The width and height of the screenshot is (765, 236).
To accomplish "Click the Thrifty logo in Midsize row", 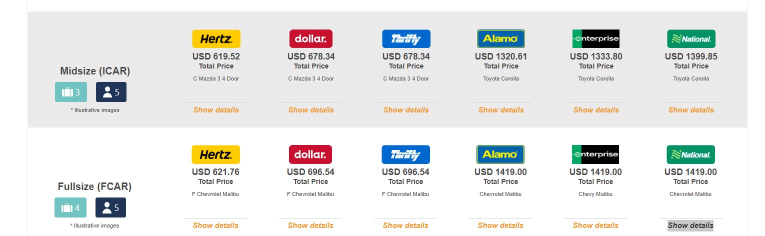I will [406, 39].
